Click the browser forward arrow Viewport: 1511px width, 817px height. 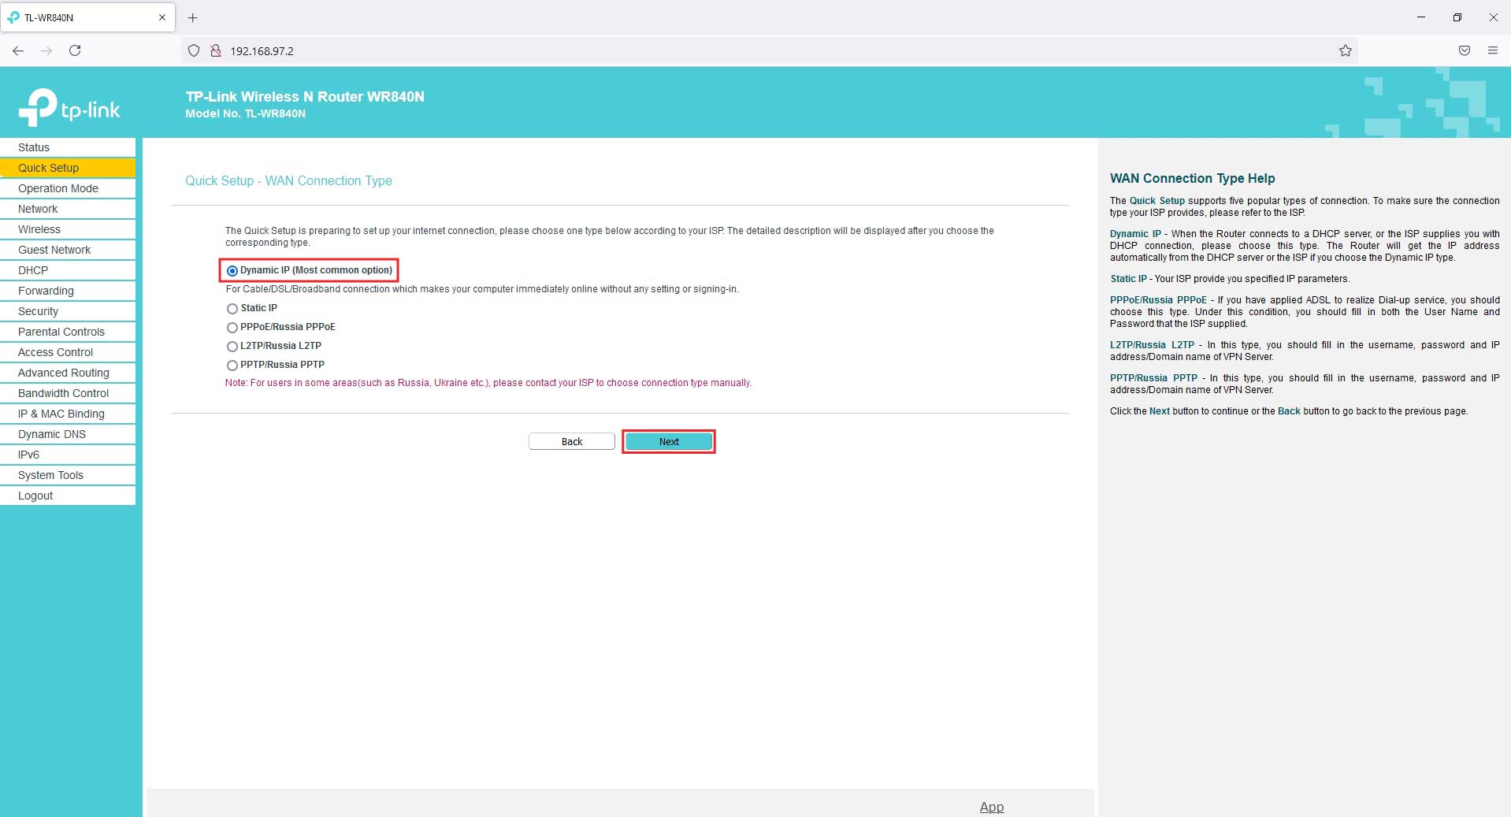point(46,50)
